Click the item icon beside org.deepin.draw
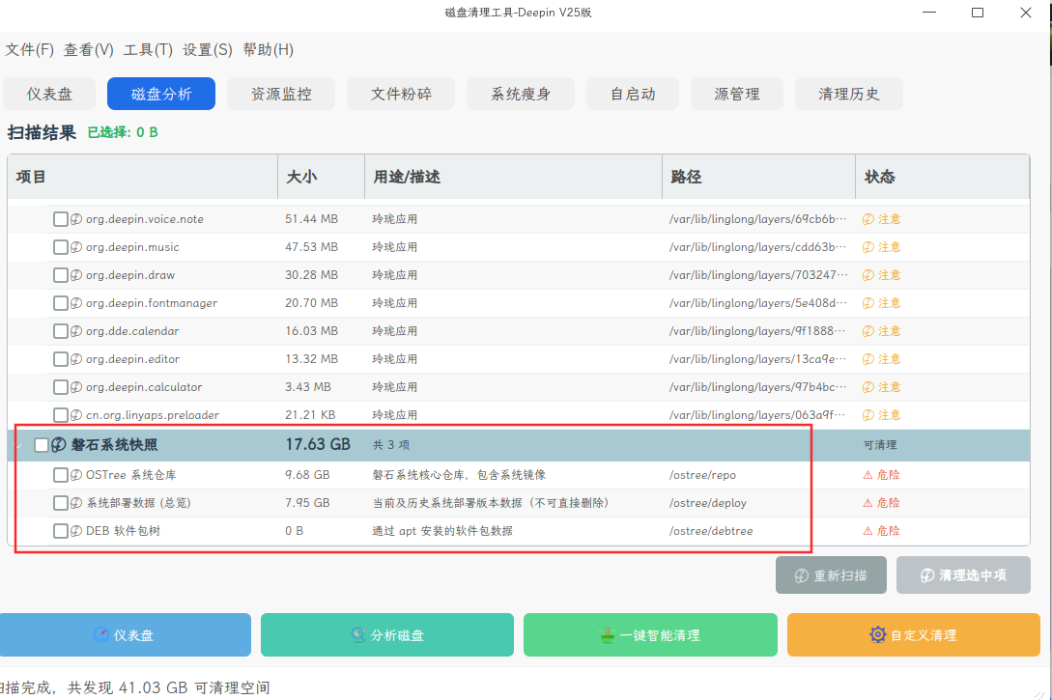The image size is (1052, 700). tap(76, 275)
